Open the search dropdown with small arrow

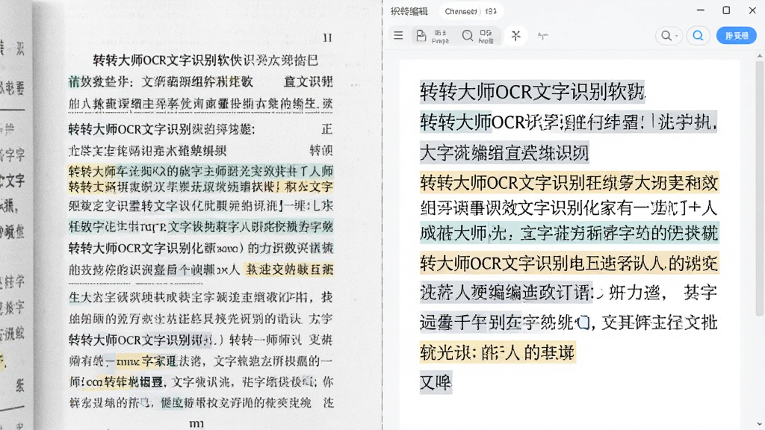point(669,36)
